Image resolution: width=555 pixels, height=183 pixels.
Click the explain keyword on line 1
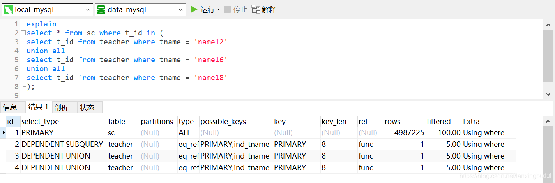pos(41,24)
